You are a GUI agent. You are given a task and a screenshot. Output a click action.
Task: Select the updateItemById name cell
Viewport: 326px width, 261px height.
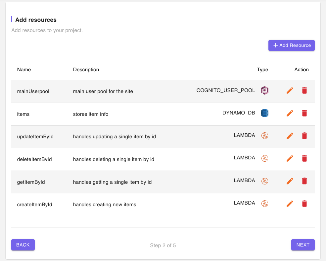click(35, 137)
